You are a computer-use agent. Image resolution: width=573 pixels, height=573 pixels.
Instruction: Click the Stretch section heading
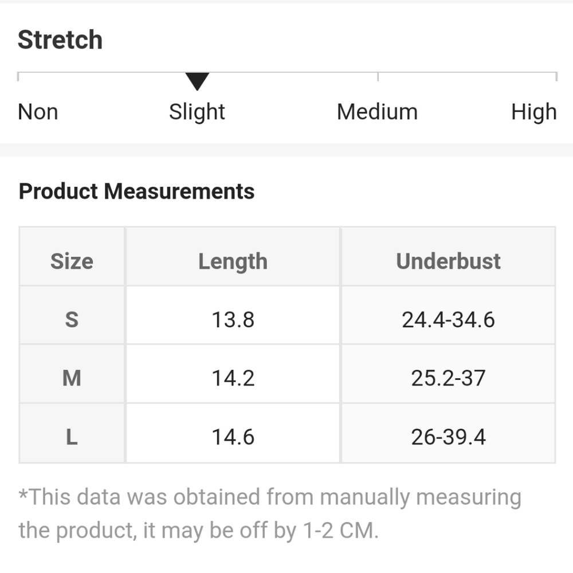point(60,40)
